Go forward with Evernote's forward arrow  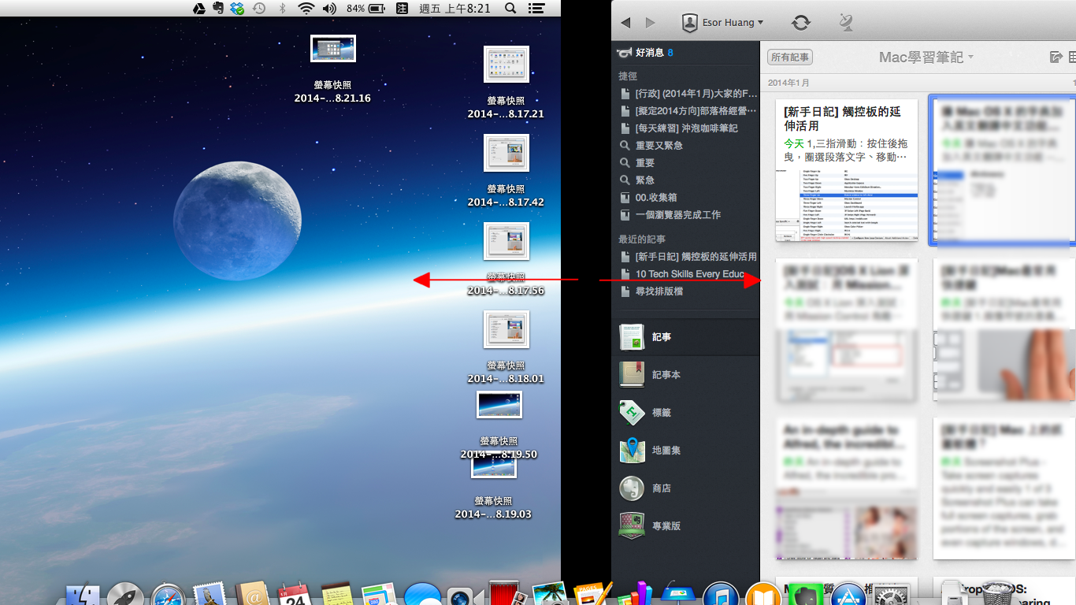point(650,23)
